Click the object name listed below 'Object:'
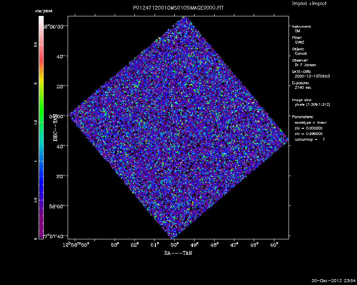Image resolution: width=357 pixels, height=285 pixels. click(301, 54)
